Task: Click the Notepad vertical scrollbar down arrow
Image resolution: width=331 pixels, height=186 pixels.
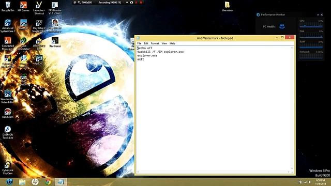Action: tap(292, 168)
